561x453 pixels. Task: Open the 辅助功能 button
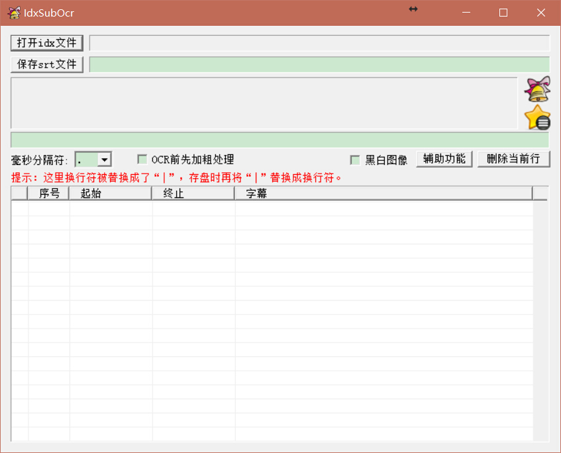pos(444,159)
